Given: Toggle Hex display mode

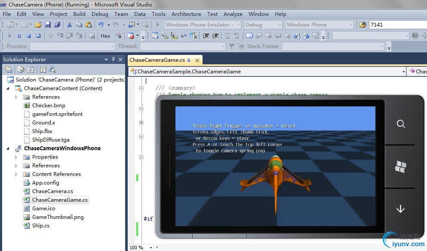Looking at the screenshot, I should pos(105,36).
